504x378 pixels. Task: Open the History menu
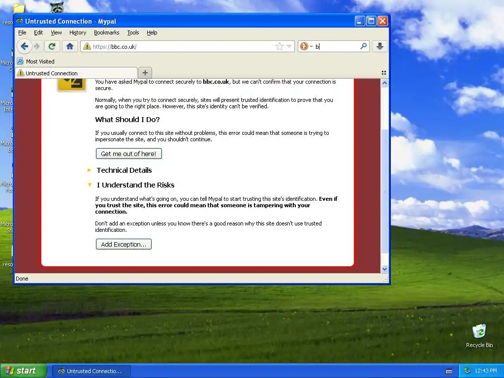point(78,32)
